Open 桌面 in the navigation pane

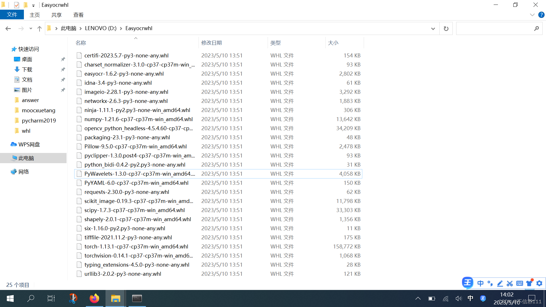[x=27, y=59]
